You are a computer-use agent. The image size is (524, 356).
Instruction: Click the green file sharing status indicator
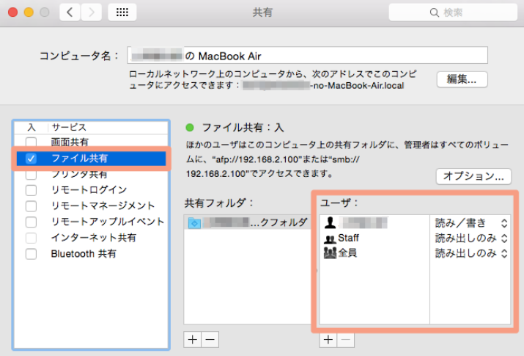(x=190, y=128)
